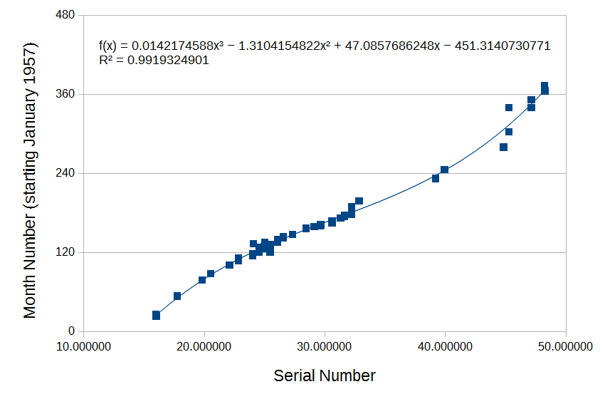Click the data point just below serial 18
The image size is (605, 404).
tap(177, 296)
